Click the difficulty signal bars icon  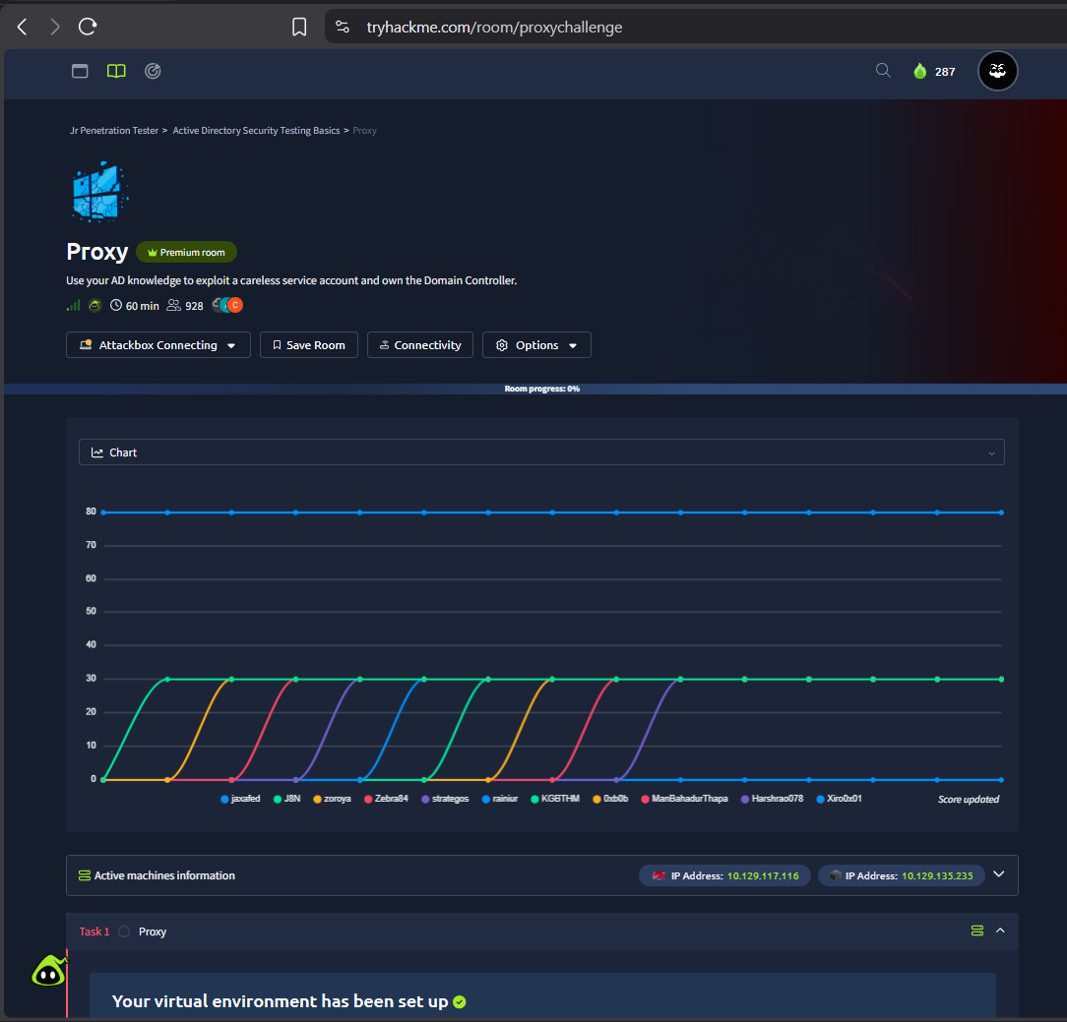tap(73, 305)
